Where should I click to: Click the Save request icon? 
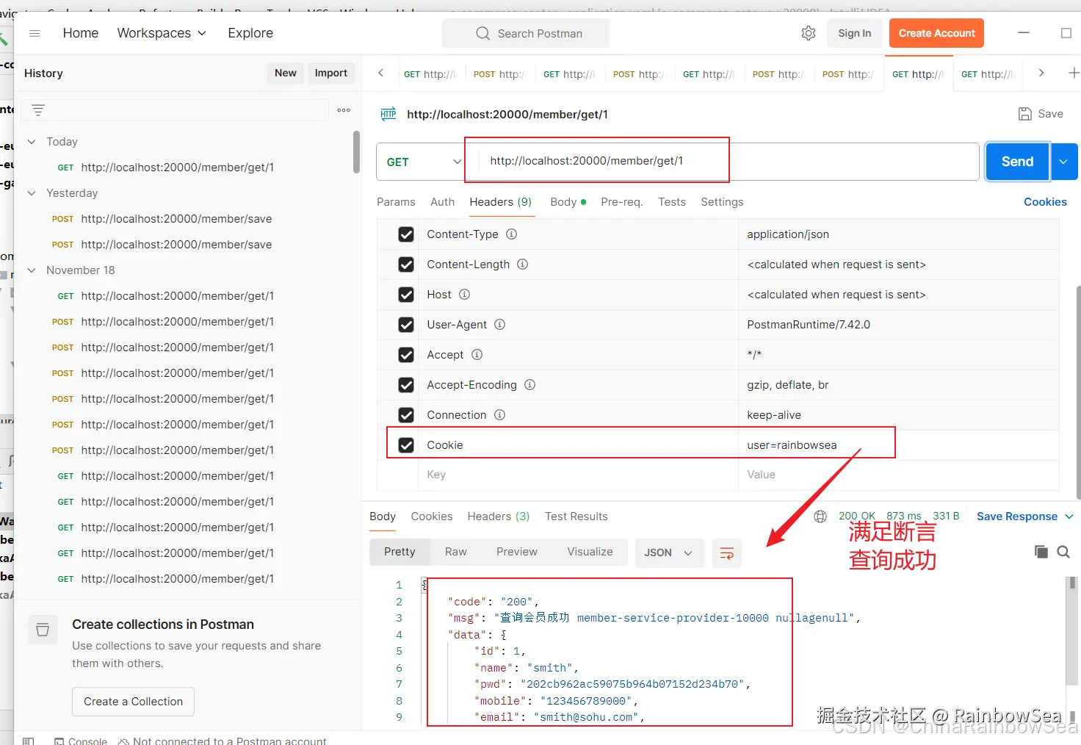1025,114
